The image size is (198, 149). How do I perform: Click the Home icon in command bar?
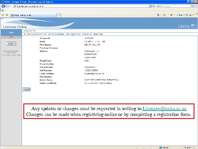click(x=158, y=15)
